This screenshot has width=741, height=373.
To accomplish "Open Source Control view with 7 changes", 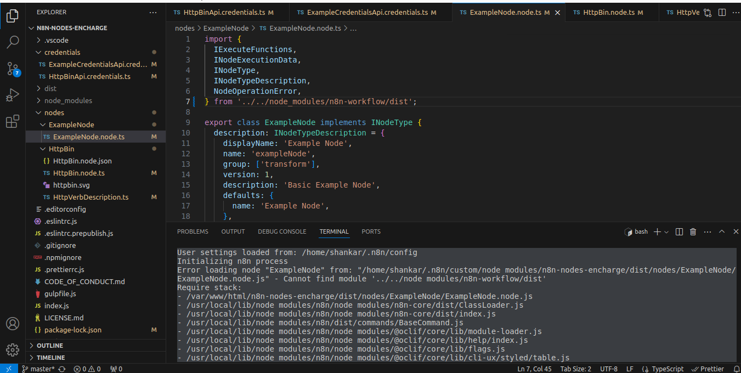I will pyautogui.click(x=13, y=69).
